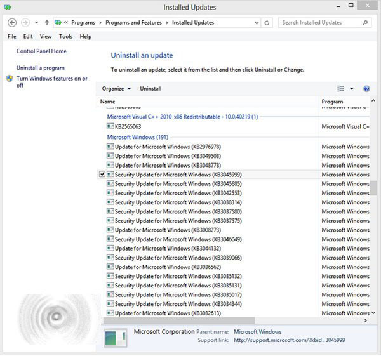Click the update thumbnail in details pane
This screenshot has height=356, width=381.
[116, 338]
